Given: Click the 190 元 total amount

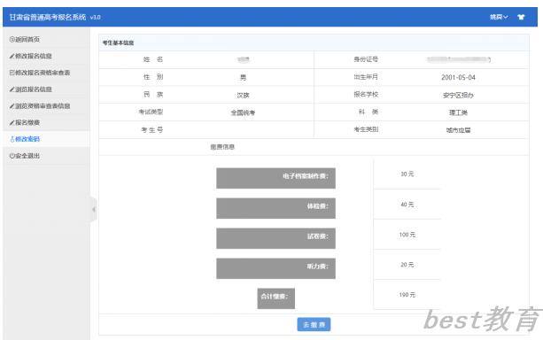Looking at the screenshot, I should coord(407,295).
